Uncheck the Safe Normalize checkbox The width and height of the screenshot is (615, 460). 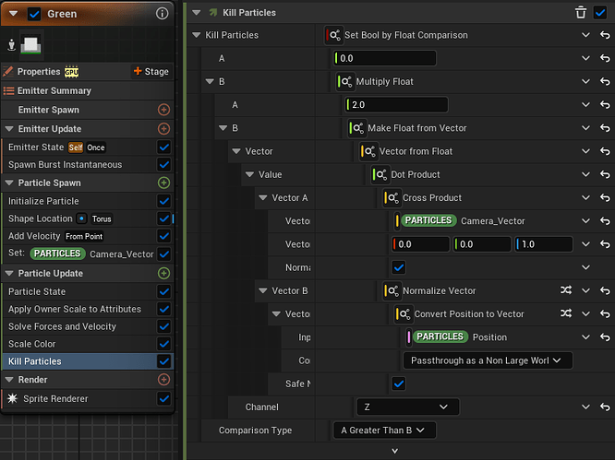tap(399, 383)
